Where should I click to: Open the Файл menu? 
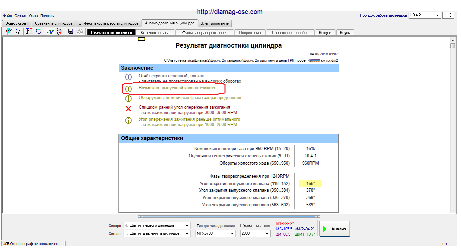point(7,16)
